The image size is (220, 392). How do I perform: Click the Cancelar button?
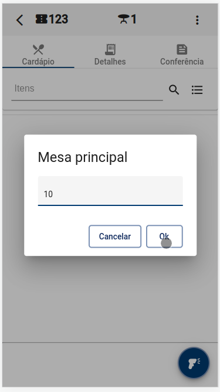(x=115, y=236)
